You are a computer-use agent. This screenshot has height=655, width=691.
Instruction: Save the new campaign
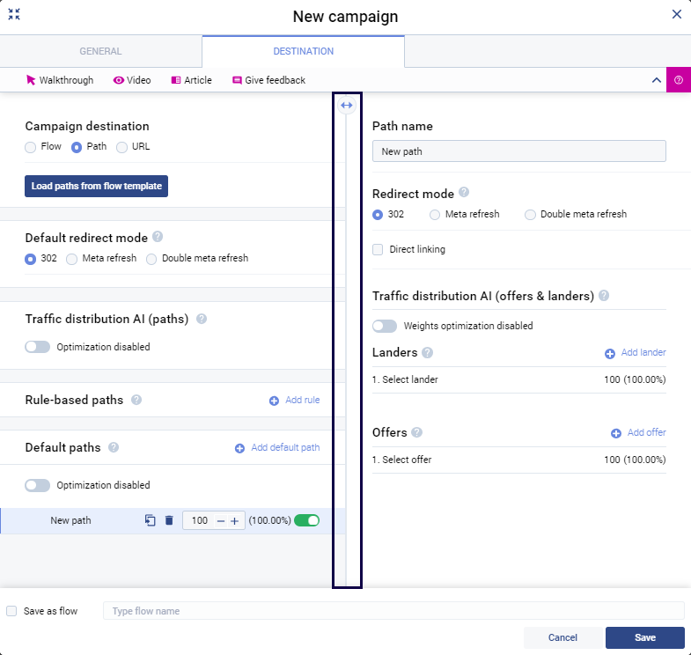[x=644, y=637]
